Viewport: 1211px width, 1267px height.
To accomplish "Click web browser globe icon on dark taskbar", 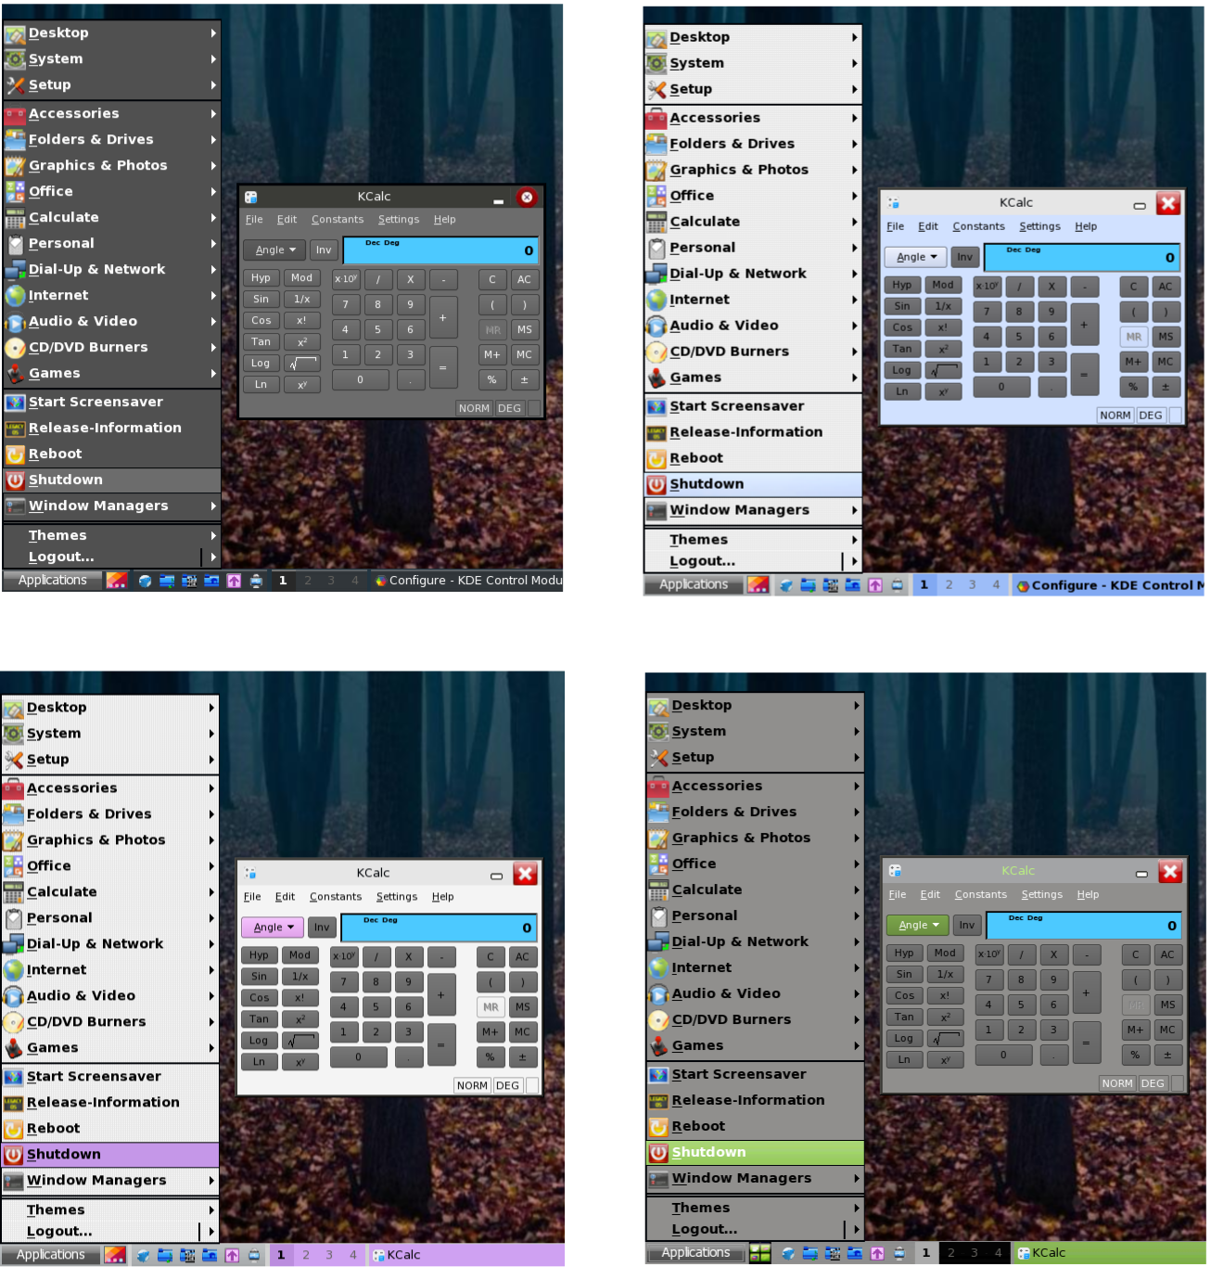I will click(x=145, y=581).
